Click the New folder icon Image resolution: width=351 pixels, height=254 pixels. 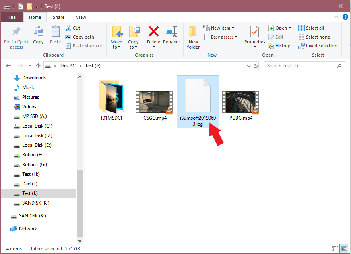[x=193, y=32]
